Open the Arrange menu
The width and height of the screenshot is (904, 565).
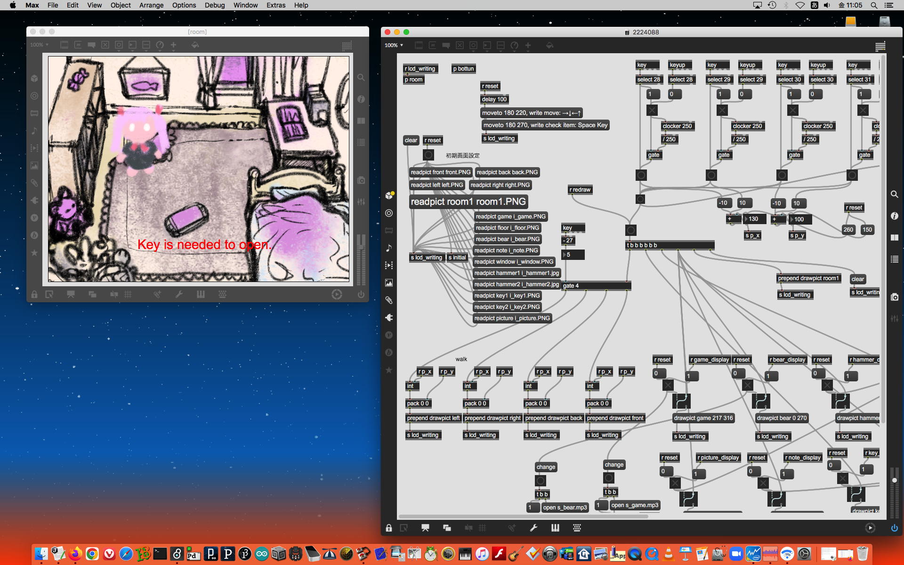[151, 5]
